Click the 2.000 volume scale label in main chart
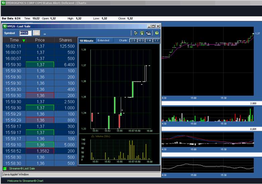262x184 pixels. pos(253,103)
